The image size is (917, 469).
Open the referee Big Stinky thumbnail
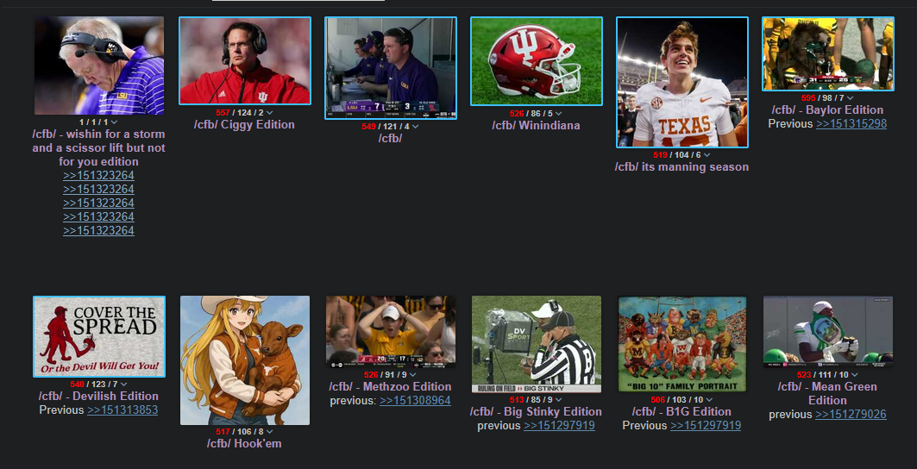[x=537, y=344]
